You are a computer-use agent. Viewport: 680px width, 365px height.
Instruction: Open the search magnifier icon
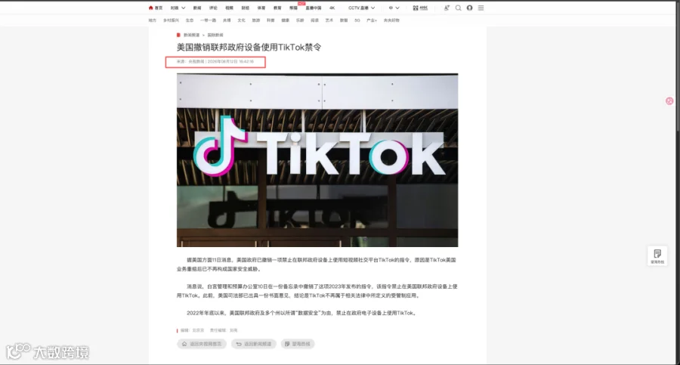tap(459, 8)
